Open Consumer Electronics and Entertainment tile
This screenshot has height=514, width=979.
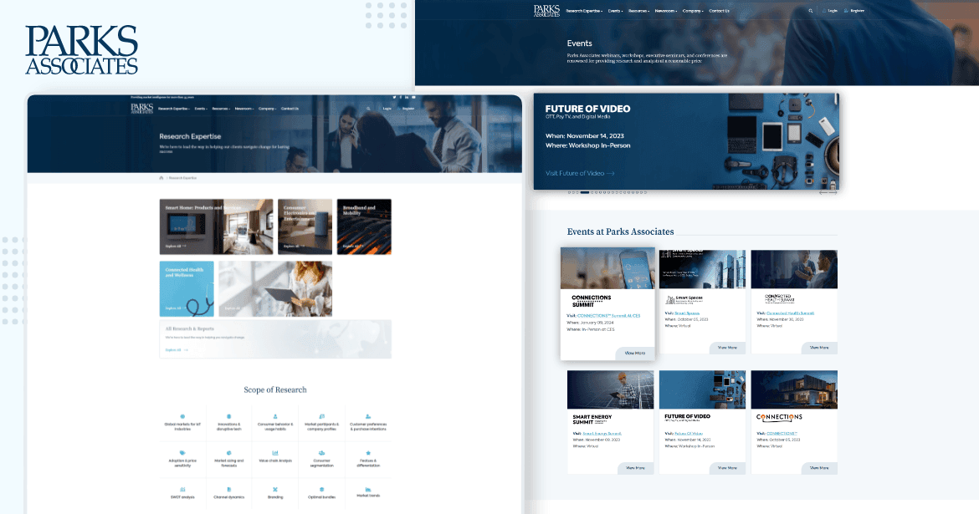pos(305,226)
